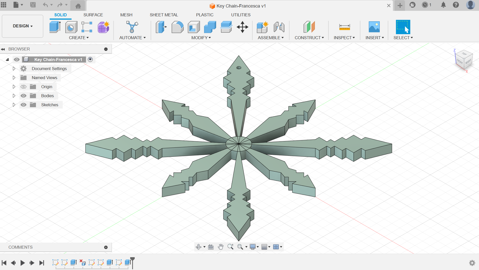Hide the Sketches folder

(x=23, y=105)
